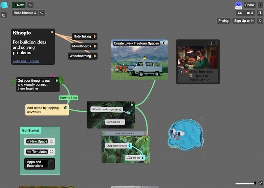
Task: Click the MP4 video card's corner connector
Action: [147, 139]
